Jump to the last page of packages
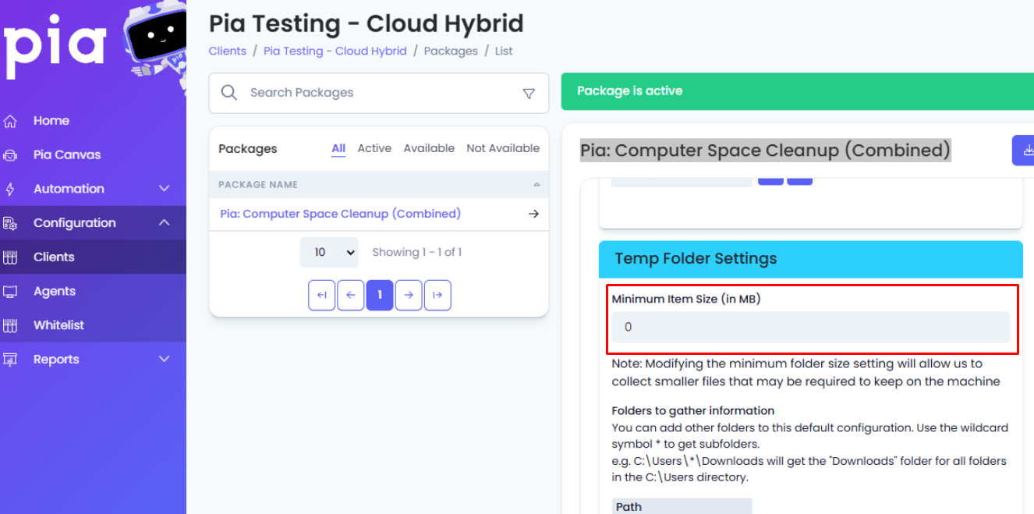Image resolution: width=1034 pixels, height=514 pixels. click(437, 295)
